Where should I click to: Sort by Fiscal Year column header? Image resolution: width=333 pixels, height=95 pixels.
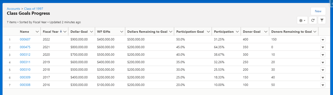(x=51, y=32)
